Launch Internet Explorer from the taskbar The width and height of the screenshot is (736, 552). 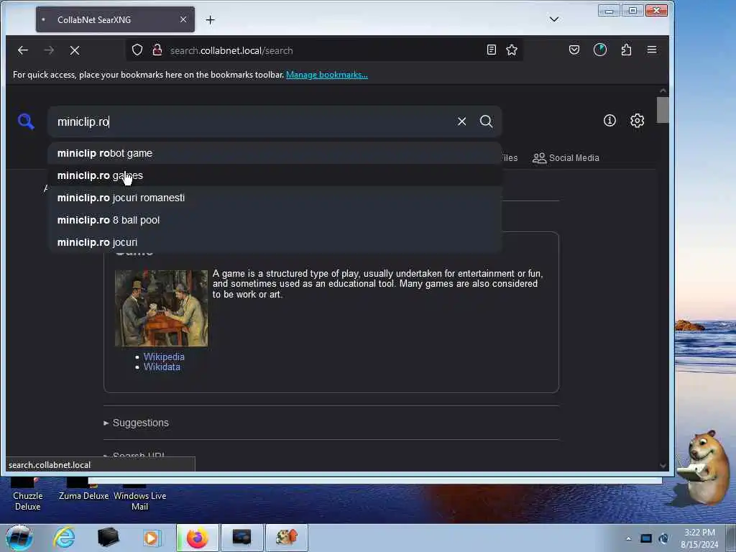coord(64,538)
